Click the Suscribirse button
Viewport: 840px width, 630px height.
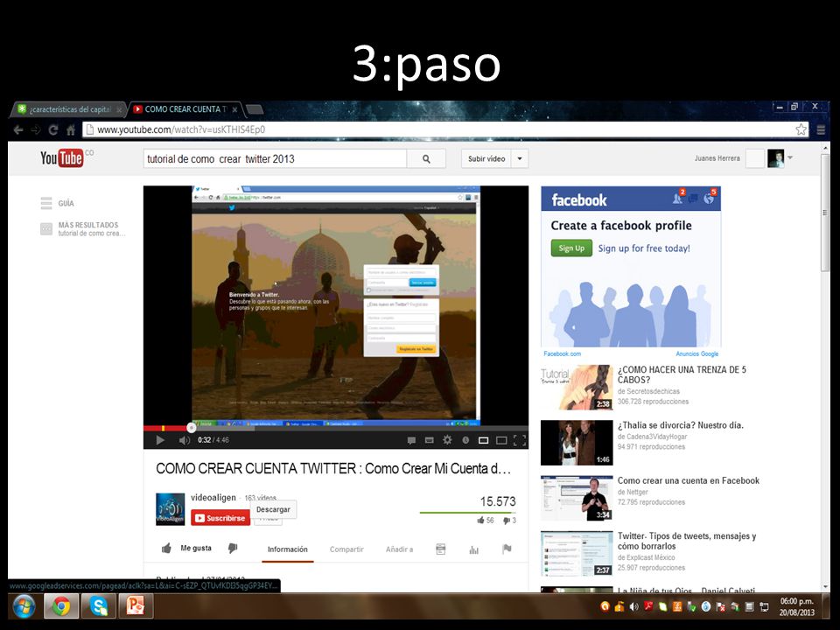coord(220,518)
